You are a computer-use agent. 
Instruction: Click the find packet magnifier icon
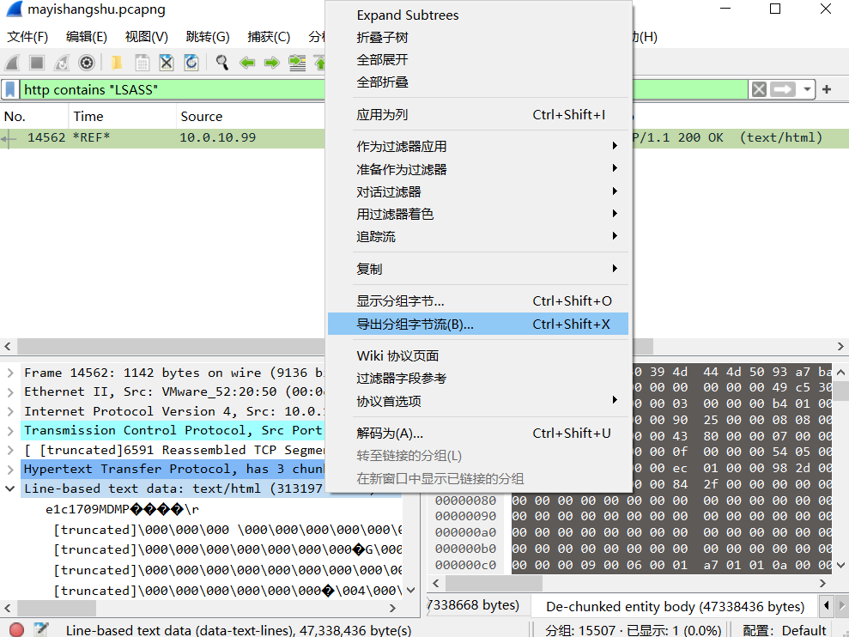(222, 63)
